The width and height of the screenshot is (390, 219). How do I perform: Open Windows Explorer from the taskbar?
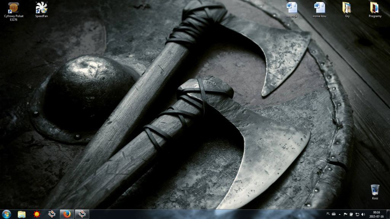click(22, 214)
